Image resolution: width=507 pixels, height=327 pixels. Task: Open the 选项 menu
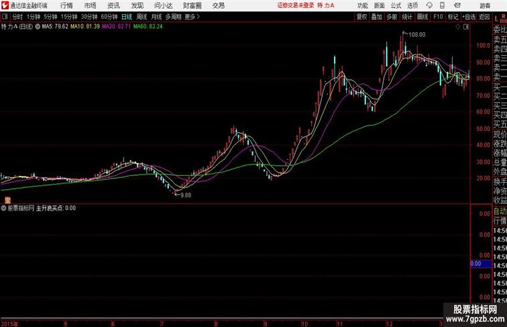coord(412,5)
